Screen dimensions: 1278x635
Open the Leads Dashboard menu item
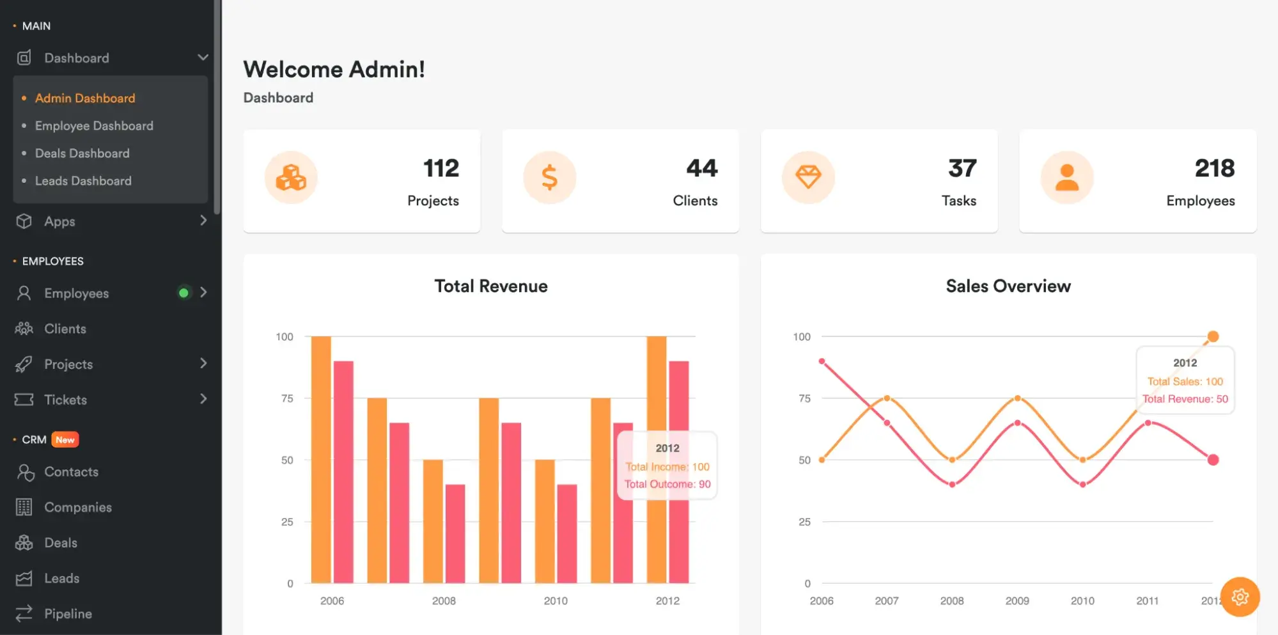tap(83, 181)
